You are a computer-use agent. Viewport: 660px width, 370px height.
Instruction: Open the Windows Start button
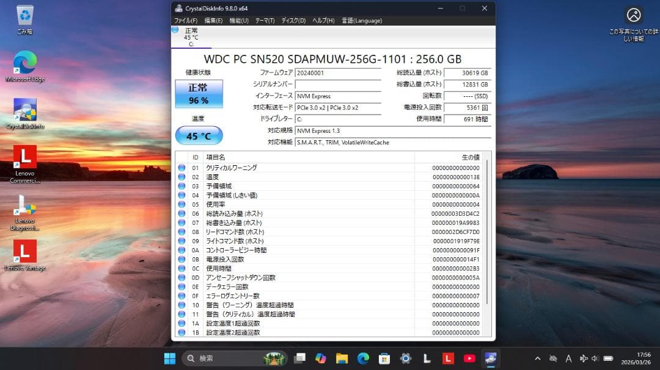pos(170,358)
